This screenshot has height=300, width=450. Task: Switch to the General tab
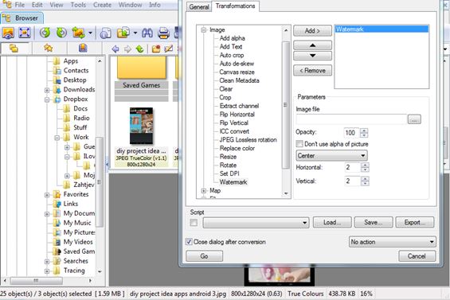coord(199,7)
